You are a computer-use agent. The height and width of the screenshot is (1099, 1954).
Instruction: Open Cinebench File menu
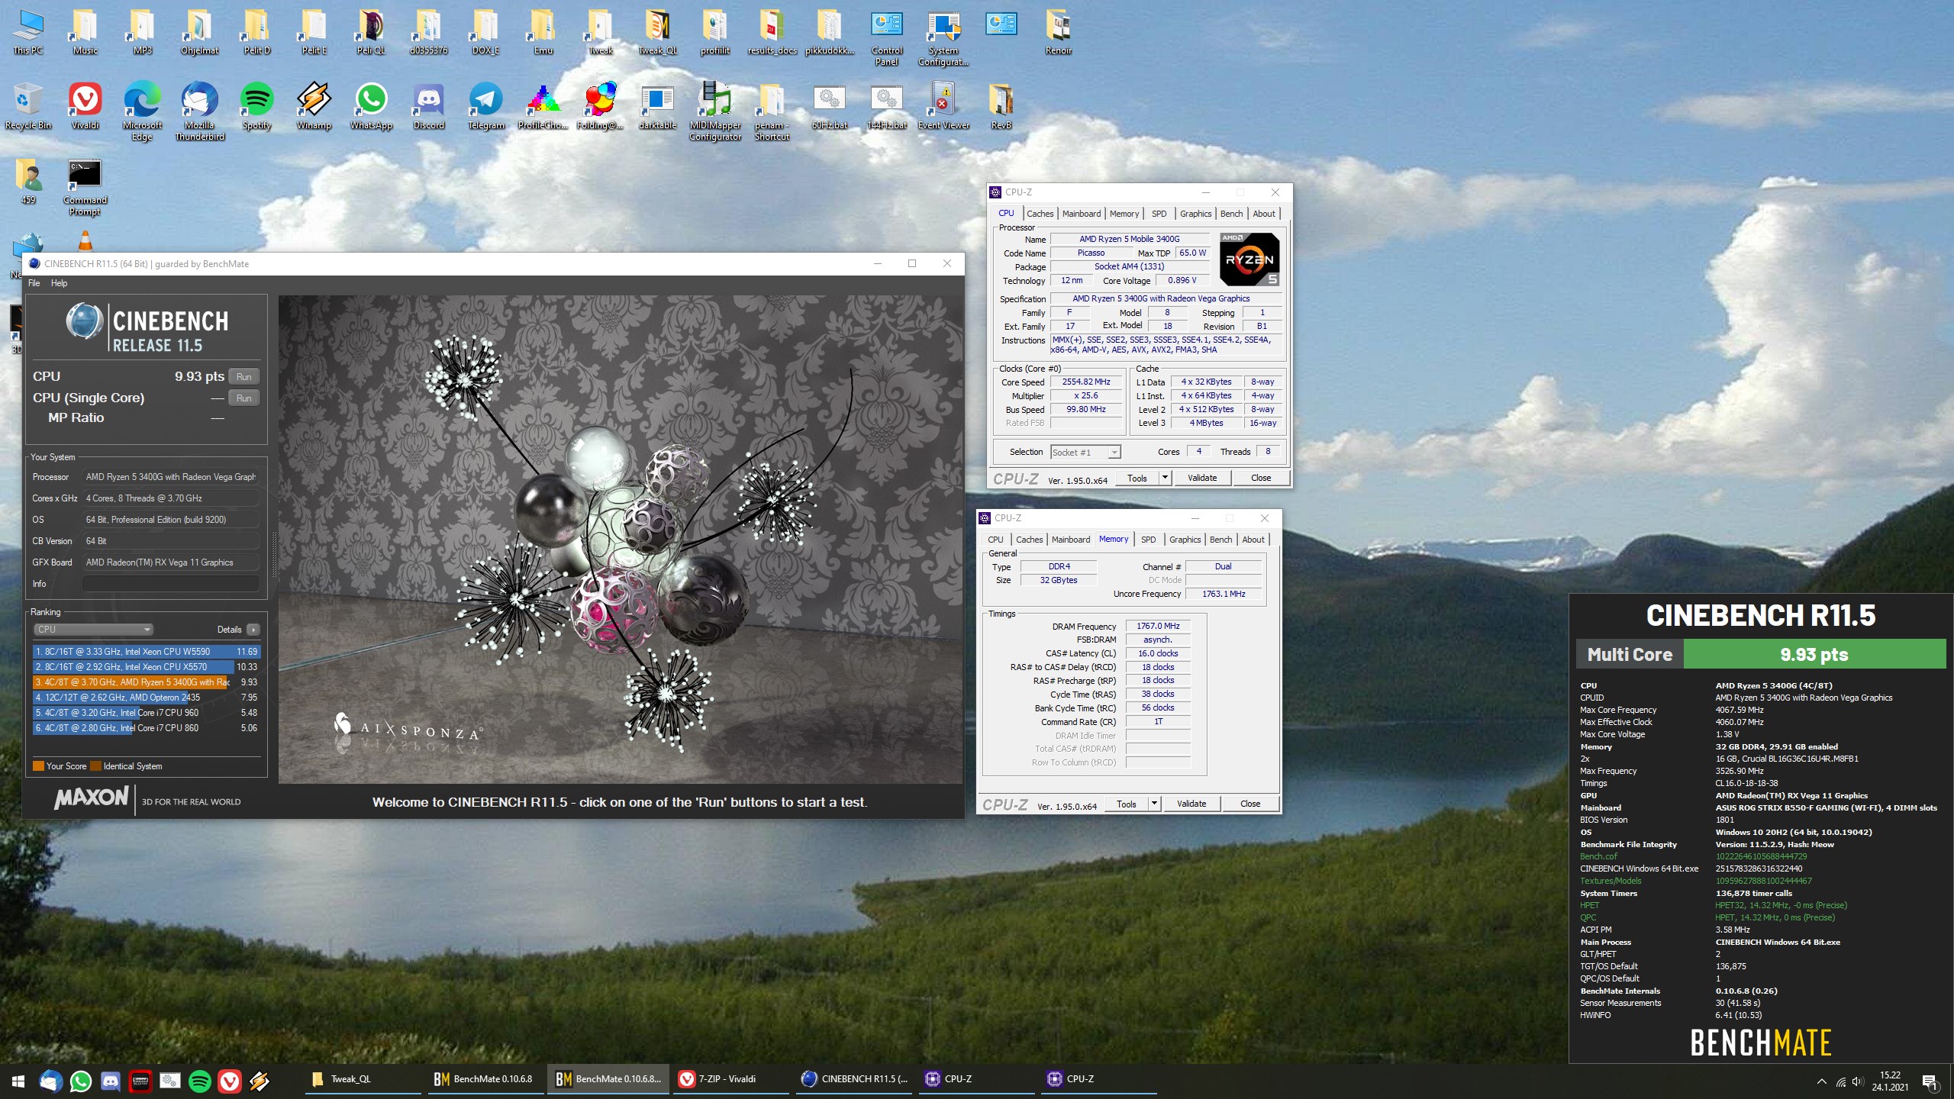tap(34, 283)
